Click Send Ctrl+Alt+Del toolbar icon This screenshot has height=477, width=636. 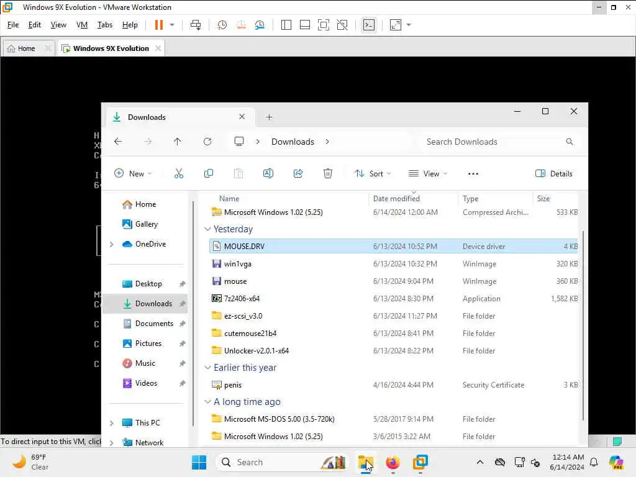(x=196, y=25)
